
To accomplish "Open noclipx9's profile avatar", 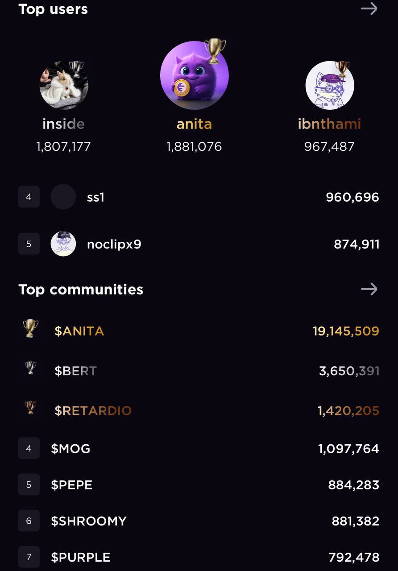I will click(63, 244).
